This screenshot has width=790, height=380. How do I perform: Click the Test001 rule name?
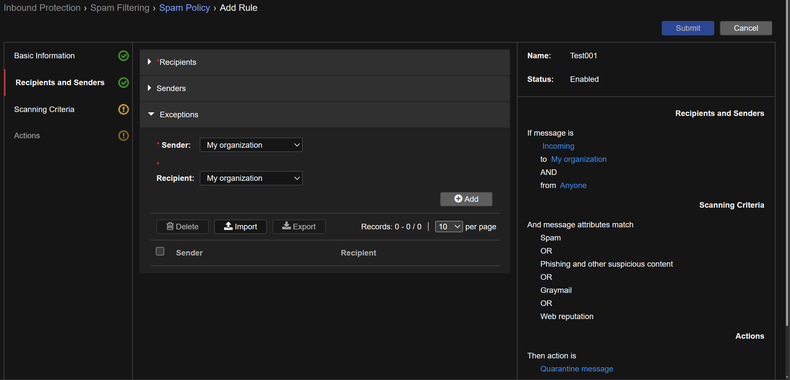pos(583,56)
